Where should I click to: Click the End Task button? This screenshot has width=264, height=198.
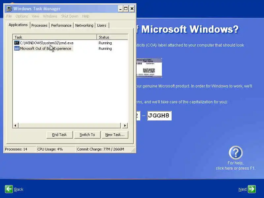[x=59, y=135]
